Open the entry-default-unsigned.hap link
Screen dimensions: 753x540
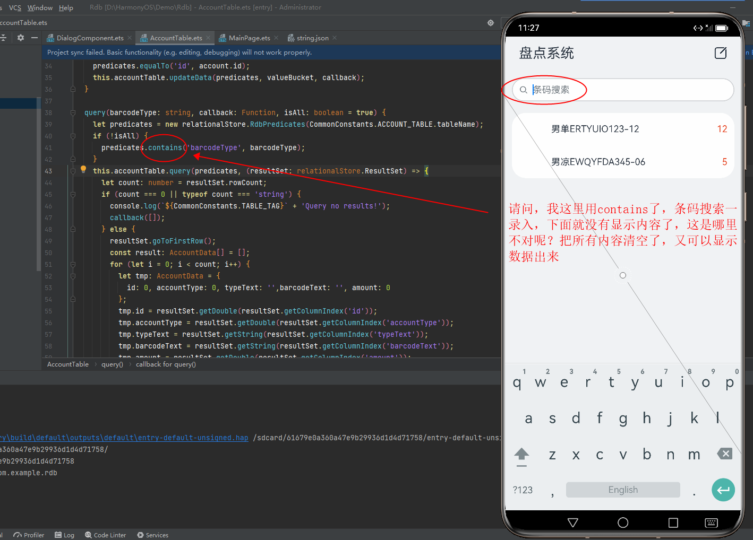(x=124, y=438)
